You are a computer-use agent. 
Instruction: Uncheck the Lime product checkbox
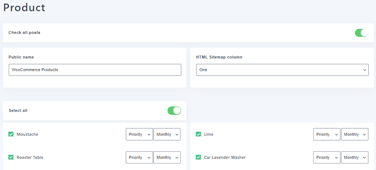click(198, 134)
